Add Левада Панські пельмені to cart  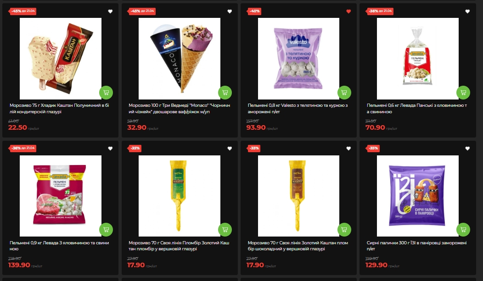[x=463, y=92]
